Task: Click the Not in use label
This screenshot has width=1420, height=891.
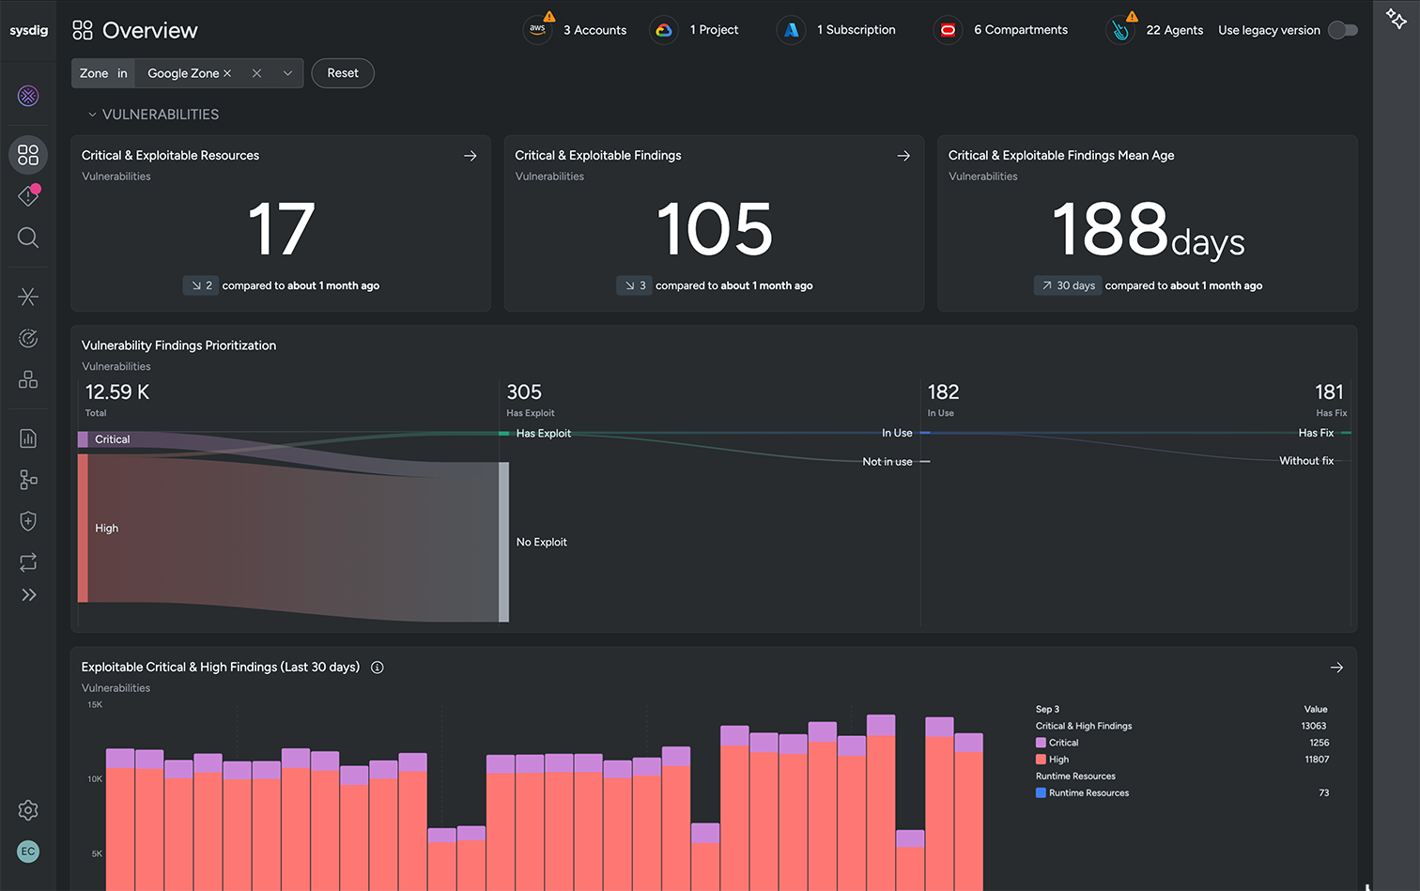Action: (887, 462)
